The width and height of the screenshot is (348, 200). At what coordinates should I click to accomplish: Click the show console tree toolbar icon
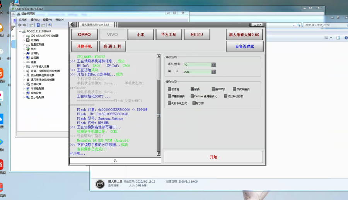pos(32,25)
